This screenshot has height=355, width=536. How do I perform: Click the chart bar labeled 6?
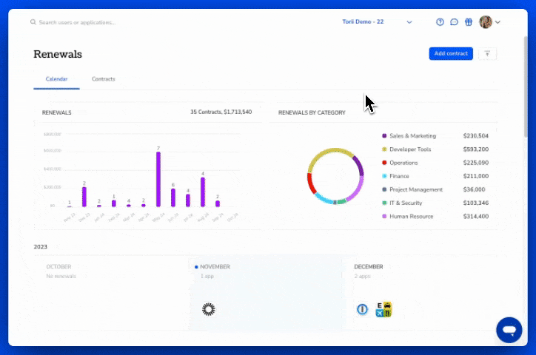pos(173,197)
